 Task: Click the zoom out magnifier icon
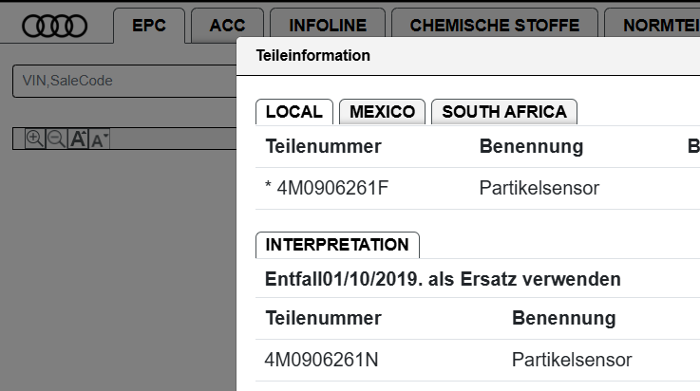click(56, 139)
